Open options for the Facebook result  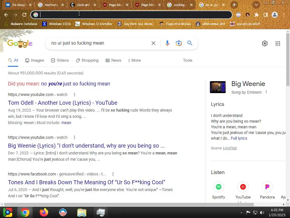(113, 174)
